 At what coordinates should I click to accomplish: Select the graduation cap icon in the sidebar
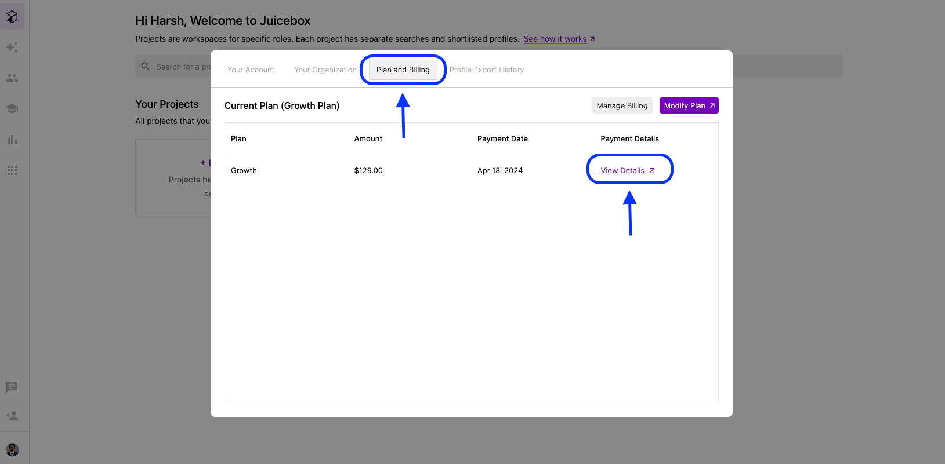tap(12, 108)
